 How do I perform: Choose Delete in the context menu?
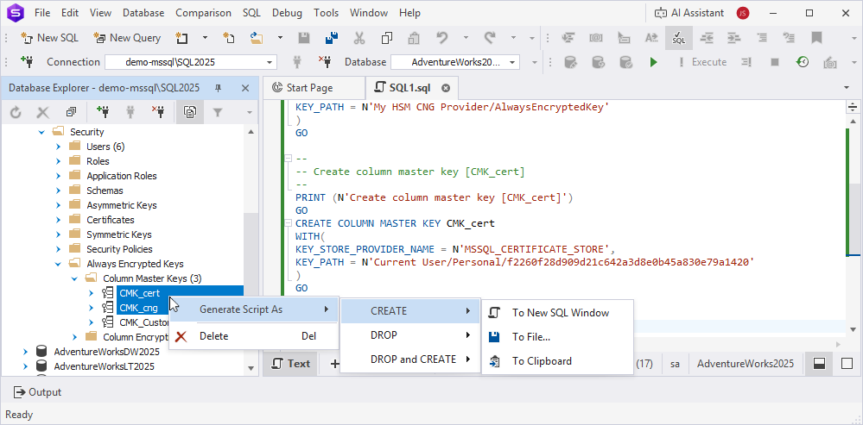click(x=254, y=336)
